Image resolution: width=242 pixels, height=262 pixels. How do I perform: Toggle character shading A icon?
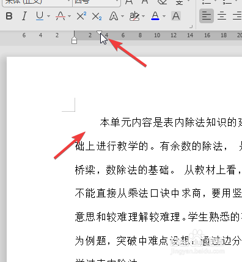(x=176, y=16)
